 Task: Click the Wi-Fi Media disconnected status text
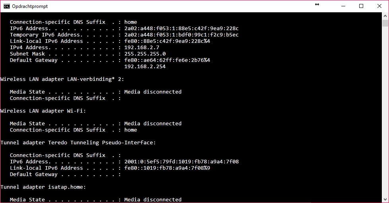(153, 124)
